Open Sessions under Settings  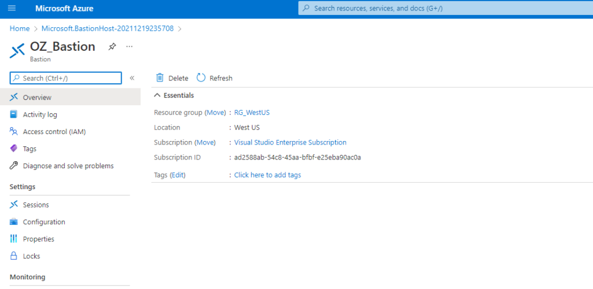click(36, 205)
